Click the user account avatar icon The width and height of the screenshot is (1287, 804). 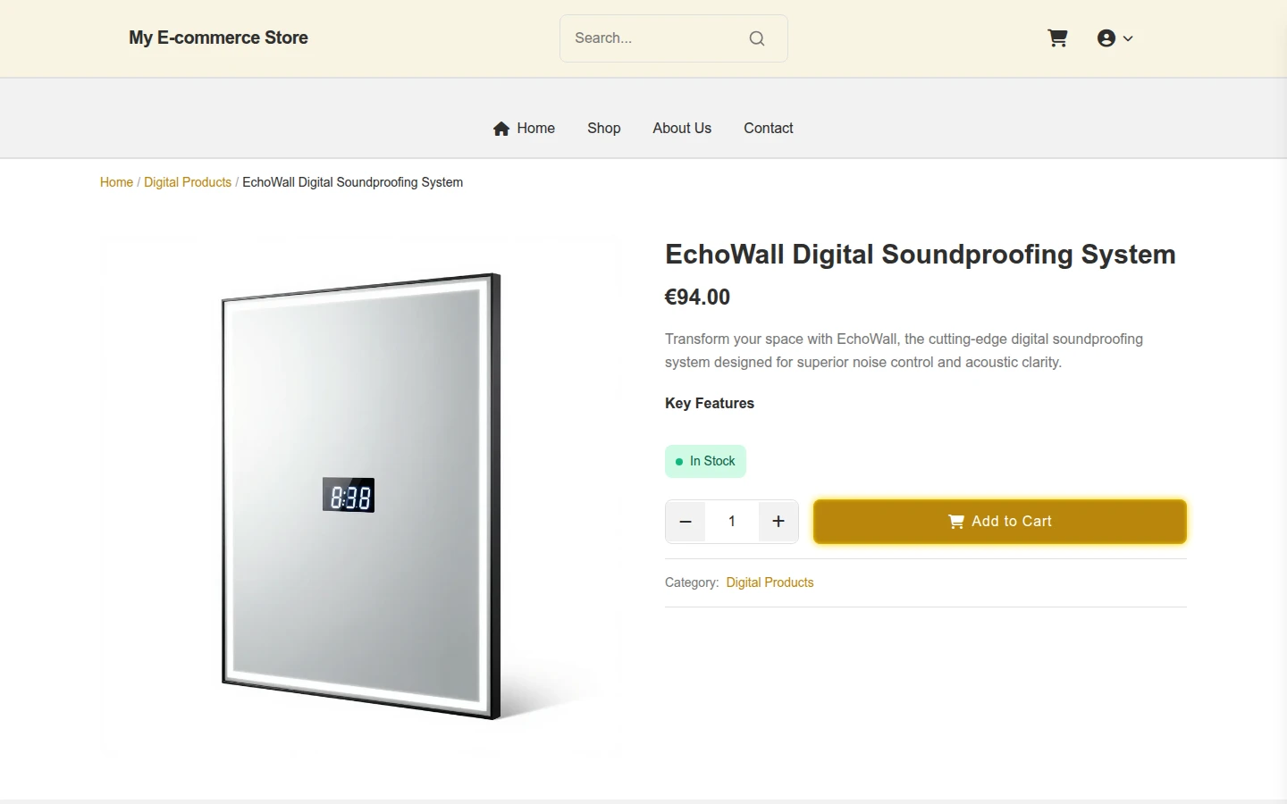[1106, 38]
